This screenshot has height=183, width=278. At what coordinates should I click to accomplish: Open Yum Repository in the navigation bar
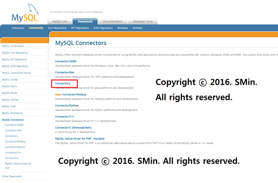pos(57,28)
